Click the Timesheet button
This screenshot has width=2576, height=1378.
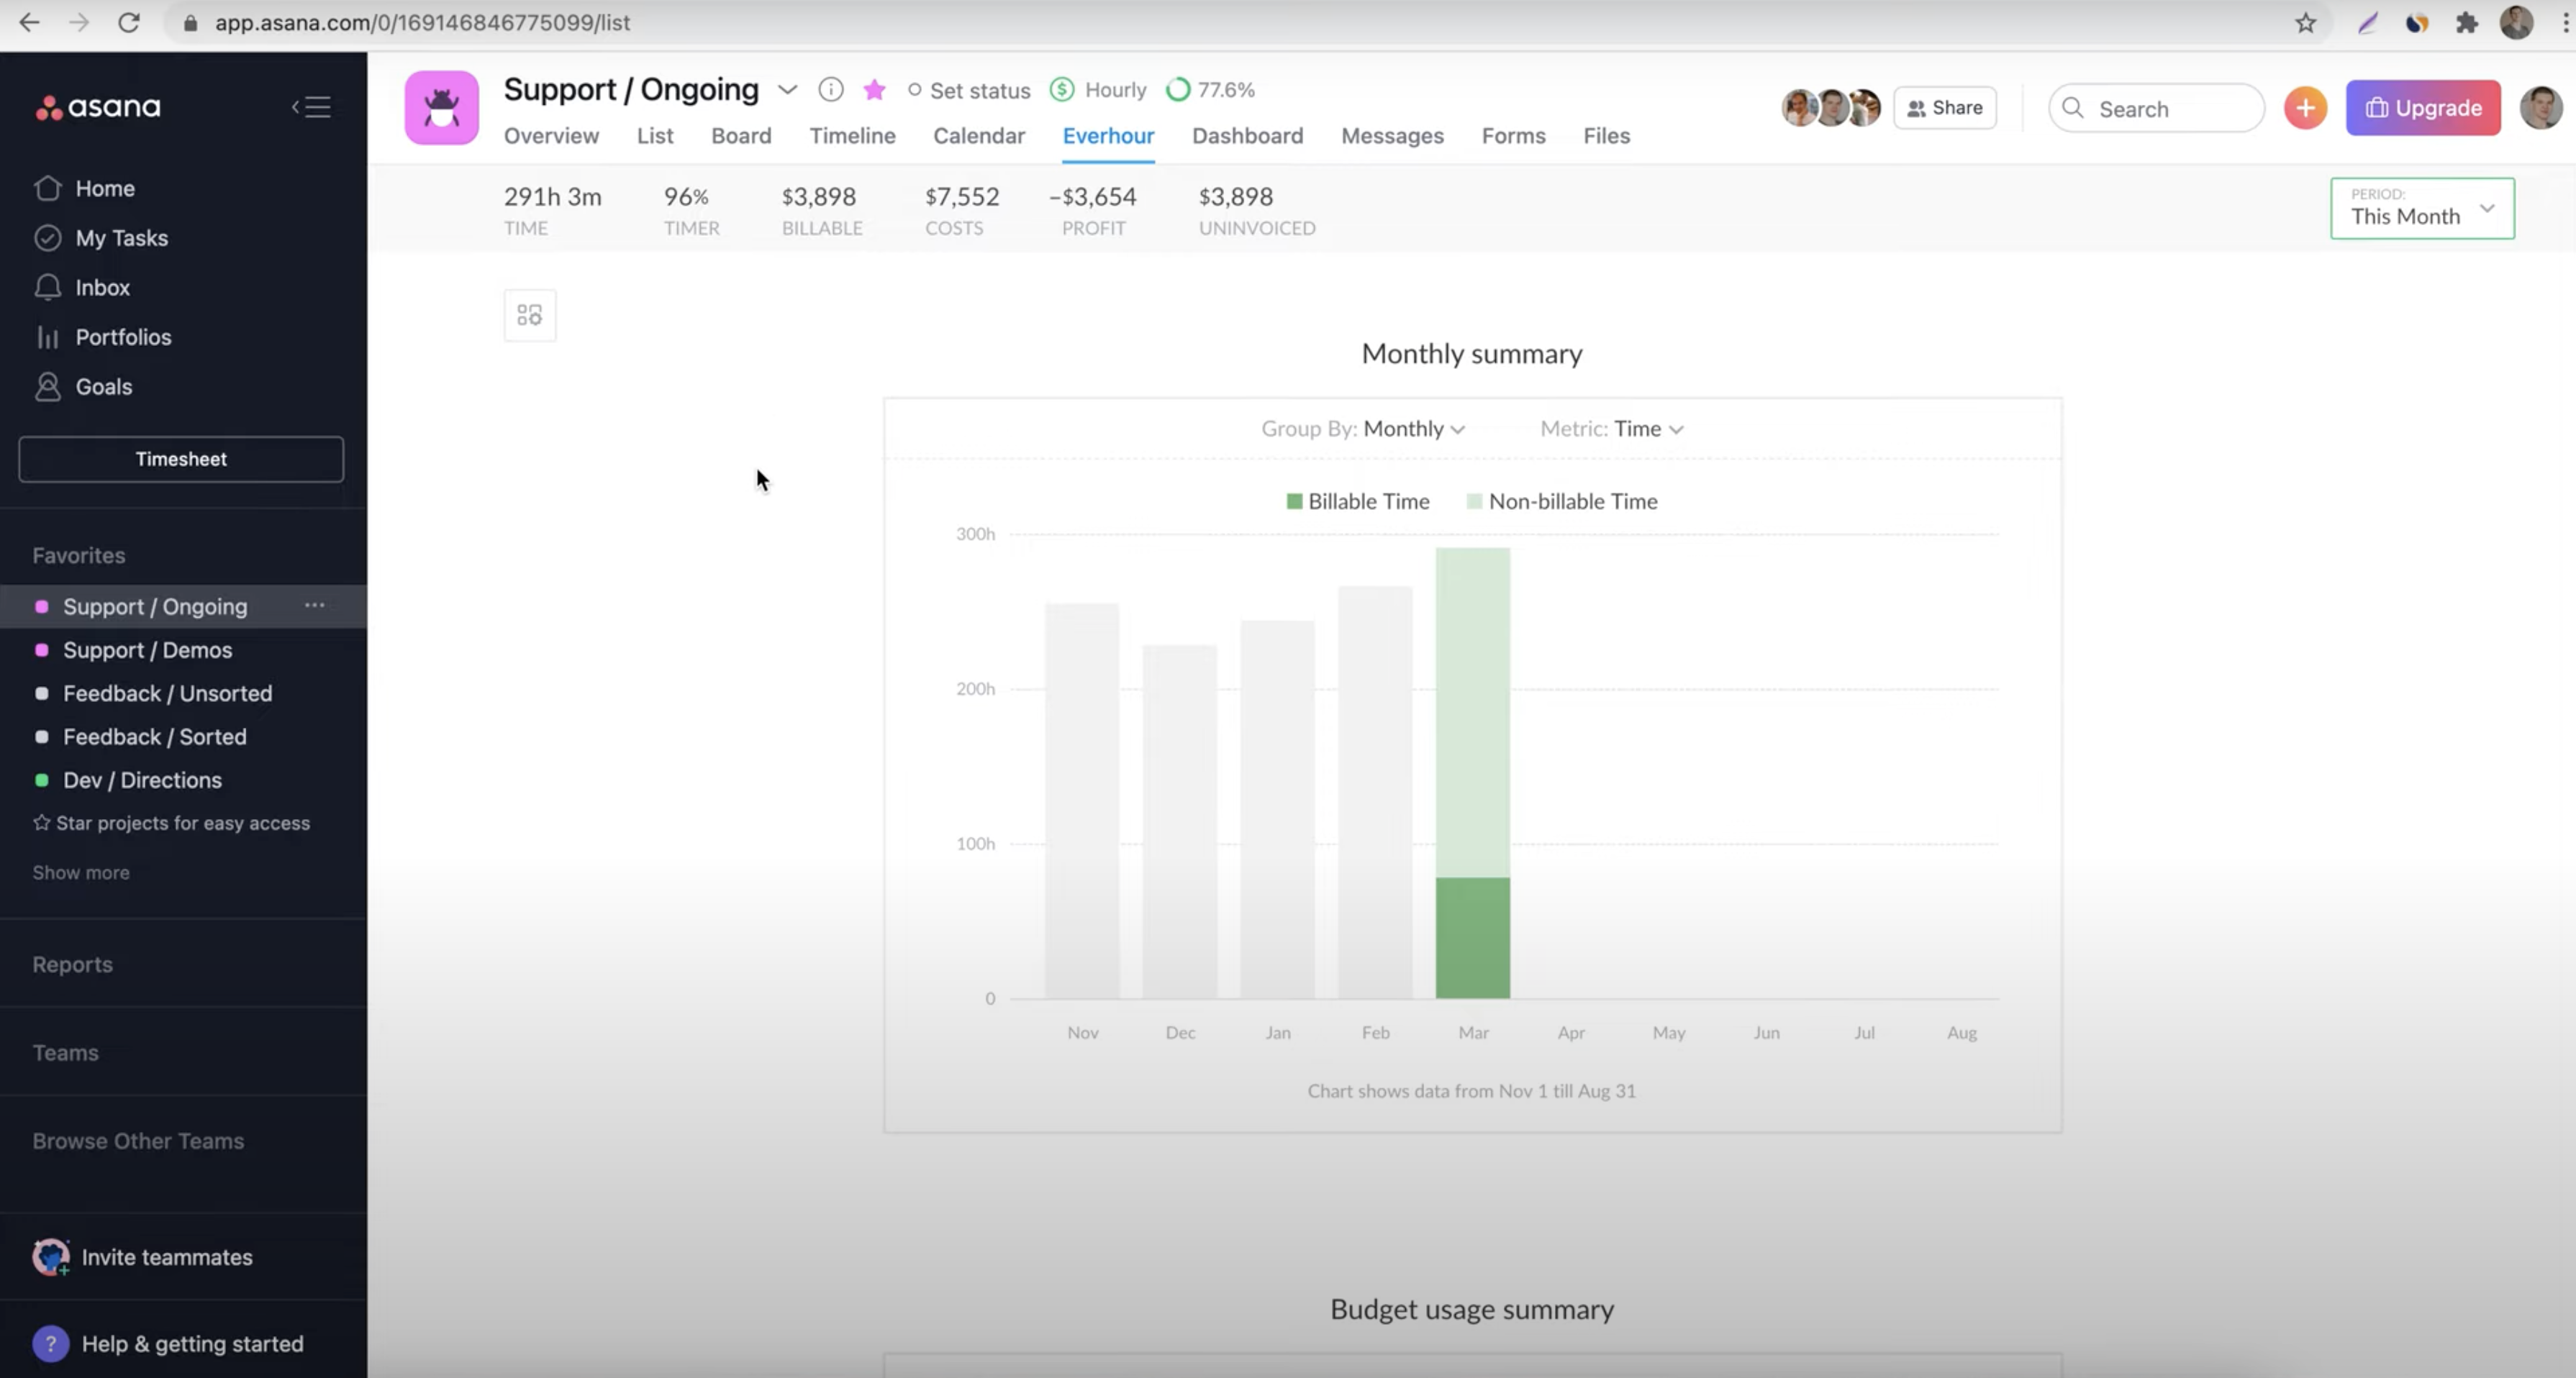[x=181, y=459]
